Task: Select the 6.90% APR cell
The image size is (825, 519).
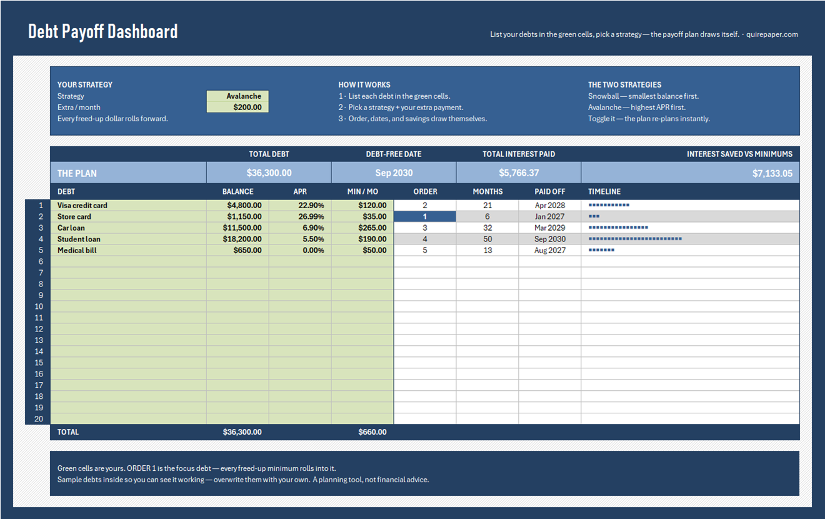Action: point(300,228)
